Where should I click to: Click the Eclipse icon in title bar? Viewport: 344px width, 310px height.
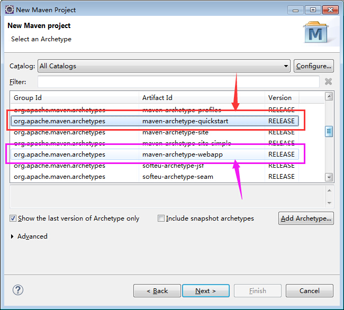10,10
